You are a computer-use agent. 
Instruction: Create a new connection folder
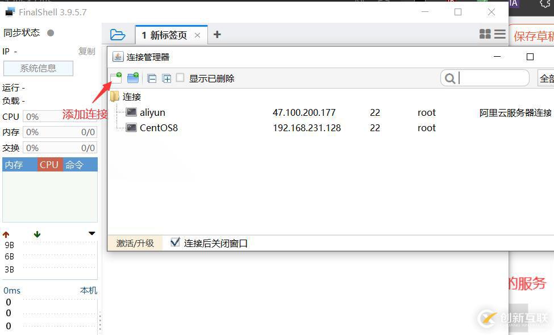pos(132,78)
